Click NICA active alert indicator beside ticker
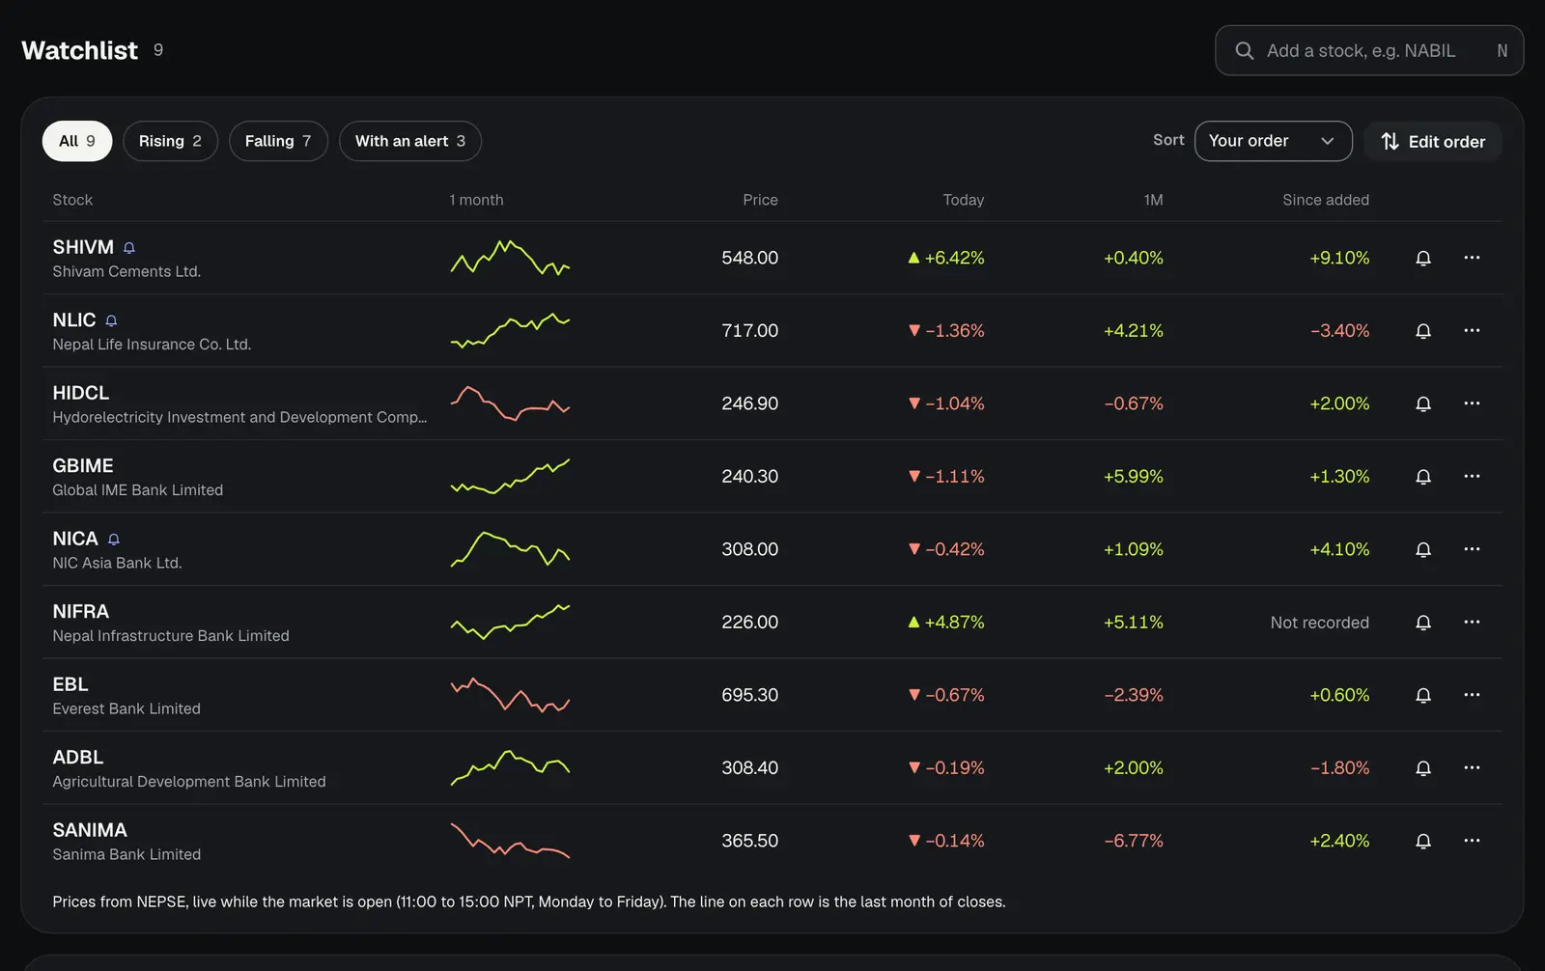1545x971 pixels. click(x=114, y=540)
